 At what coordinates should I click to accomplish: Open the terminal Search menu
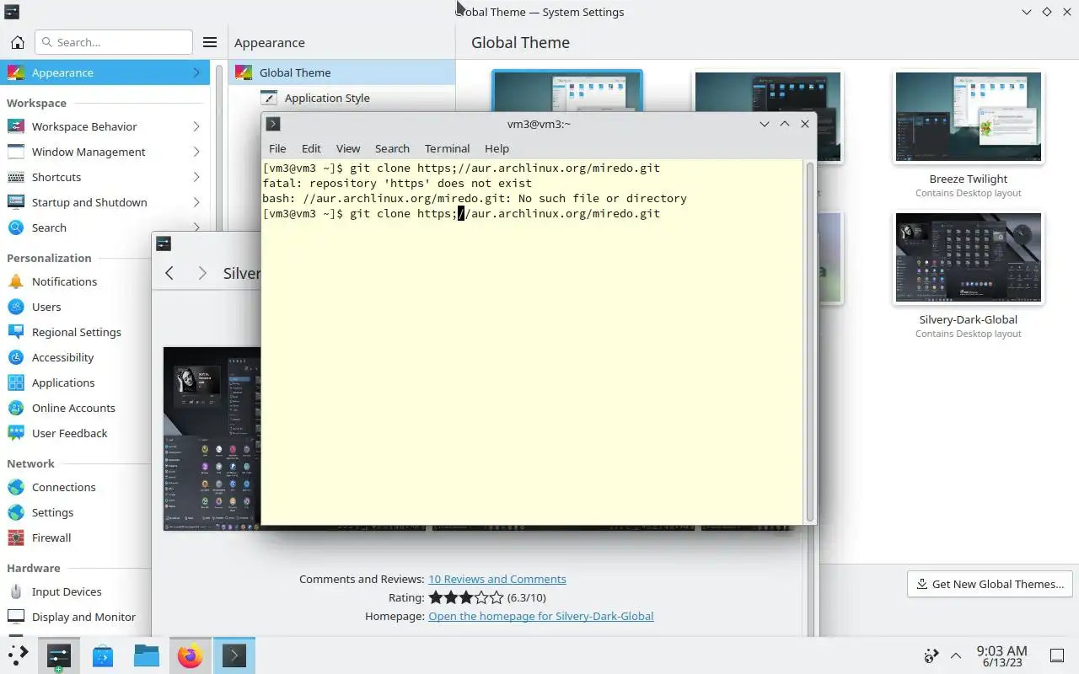coord(392,148)
